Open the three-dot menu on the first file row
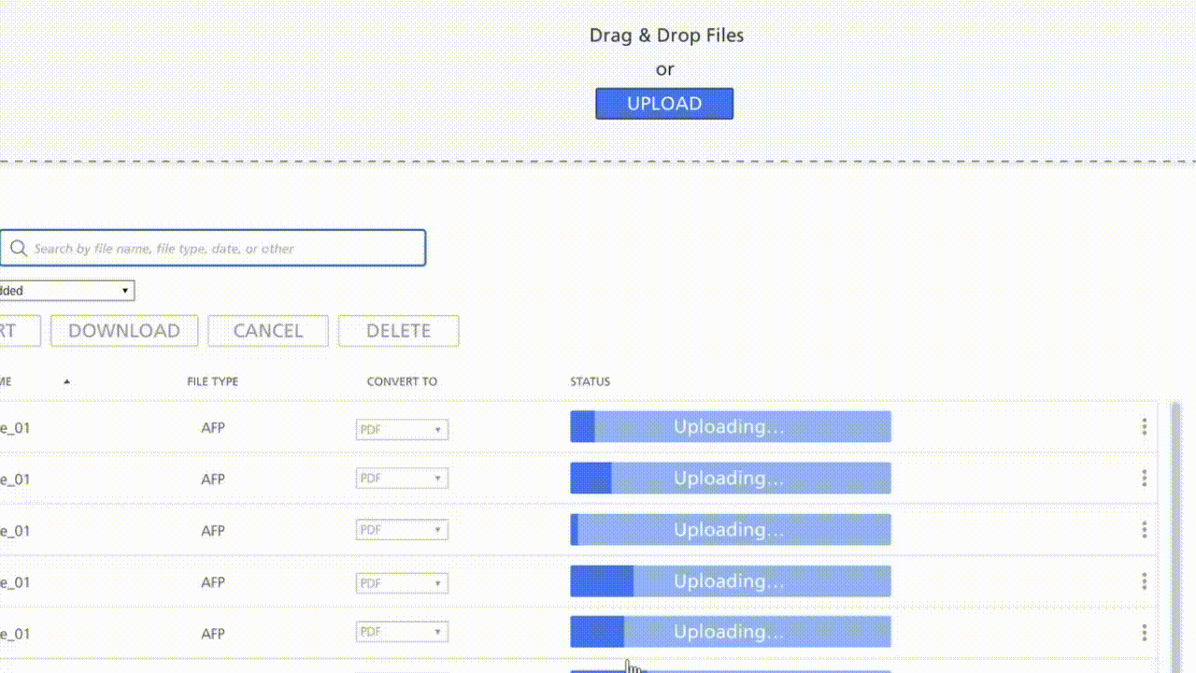This screenshot has width=1196, height=673. [x=1144, y=426]
